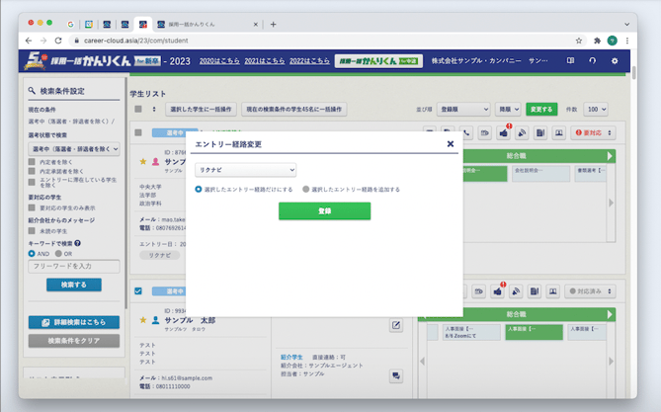Open the 100 件数 dropdown
Viewport: 661px width, 412px height.
tap(596, 110)
